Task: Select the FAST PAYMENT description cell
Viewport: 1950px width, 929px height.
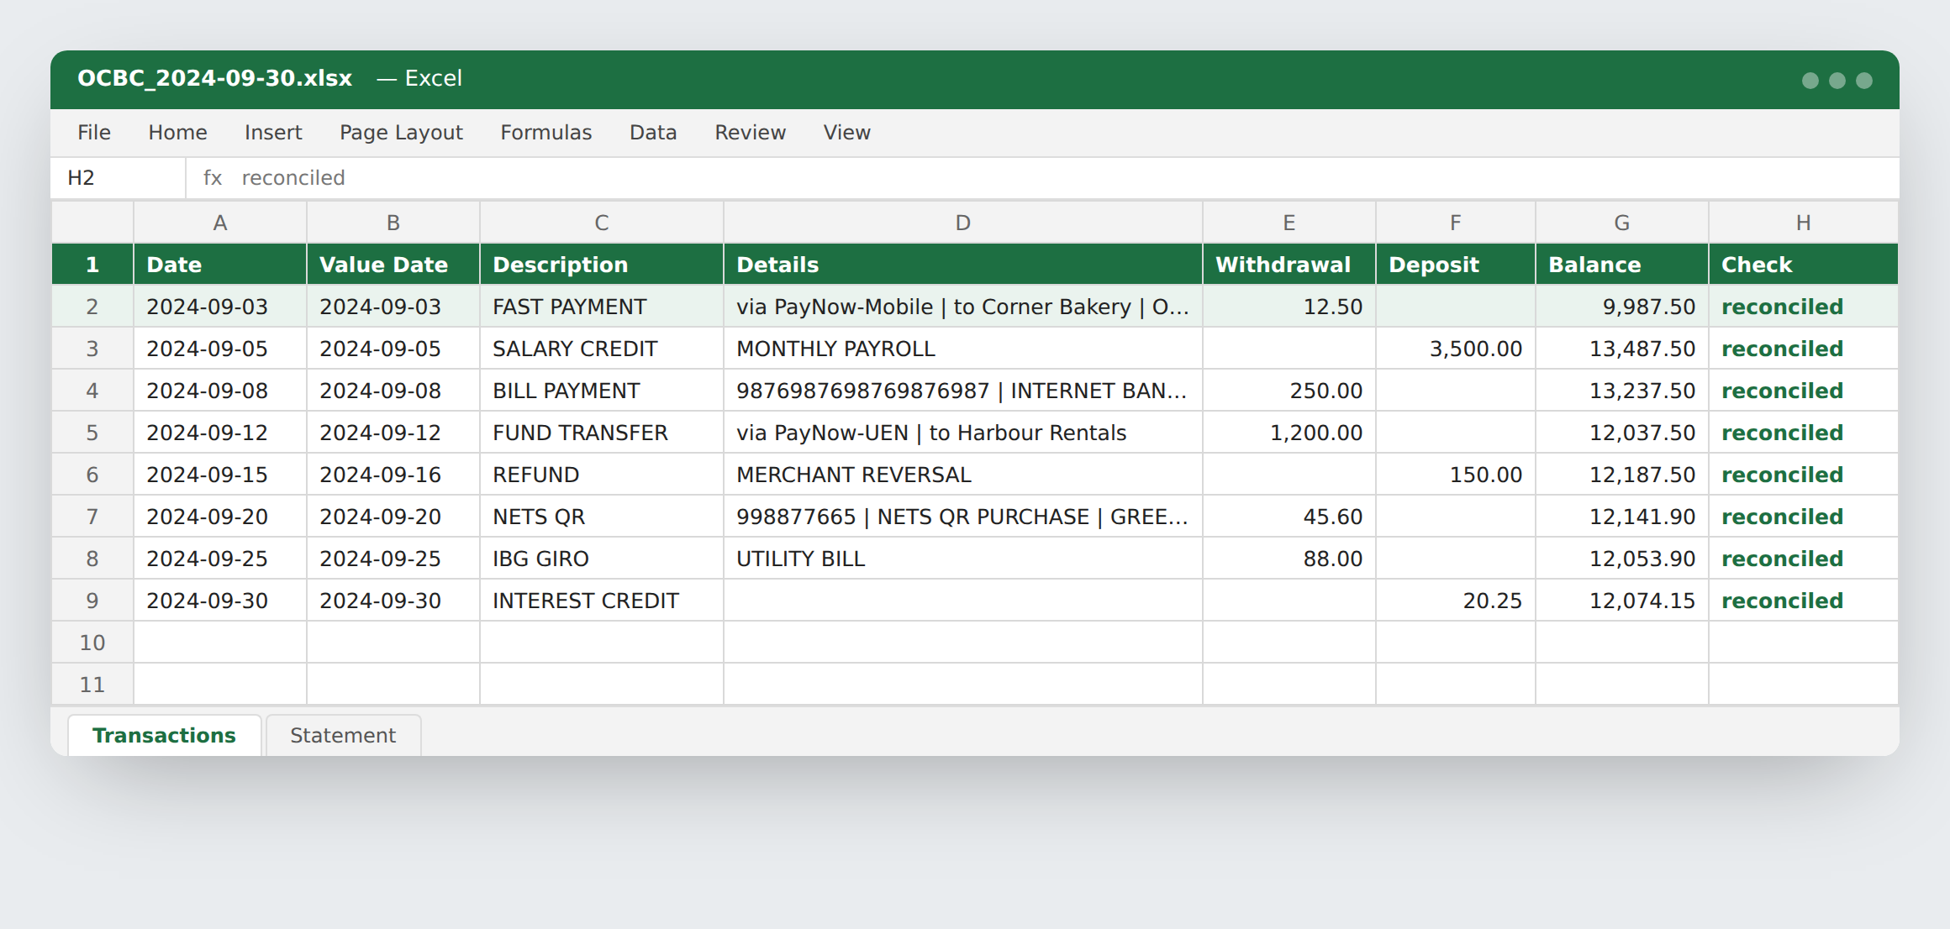Action: point(602,307)
